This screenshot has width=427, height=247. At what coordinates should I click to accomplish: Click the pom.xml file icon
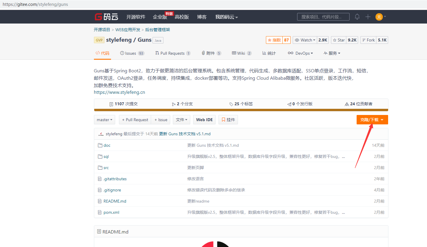click(100, 212)
